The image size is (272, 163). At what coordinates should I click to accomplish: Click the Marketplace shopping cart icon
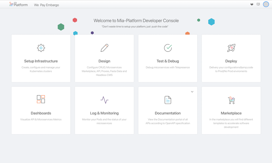pos(231,100)
